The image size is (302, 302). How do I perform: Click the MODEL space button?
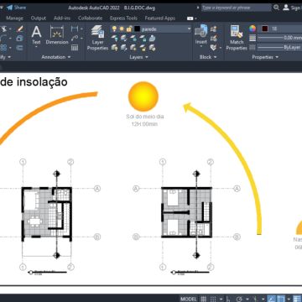[x=189, y=299]
